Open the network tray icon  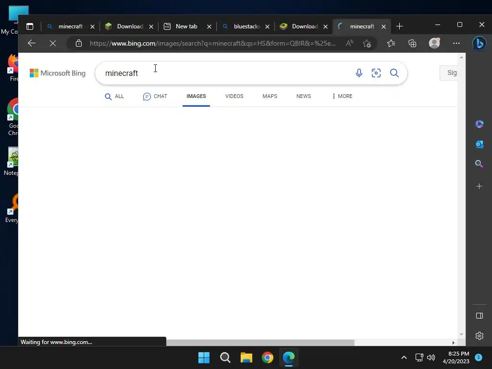(x=419, y=357)
